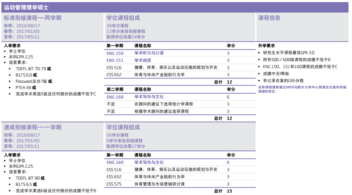Open the ENG 151 course code link
The height and width of the screenshot is (195, 352).
[x=115, y=60]
